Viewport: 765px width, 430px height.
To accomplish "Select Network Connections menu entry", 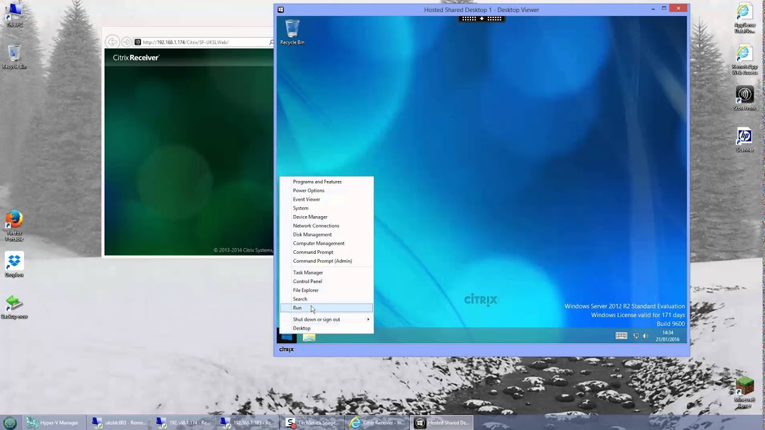I will tap(326, 226).
